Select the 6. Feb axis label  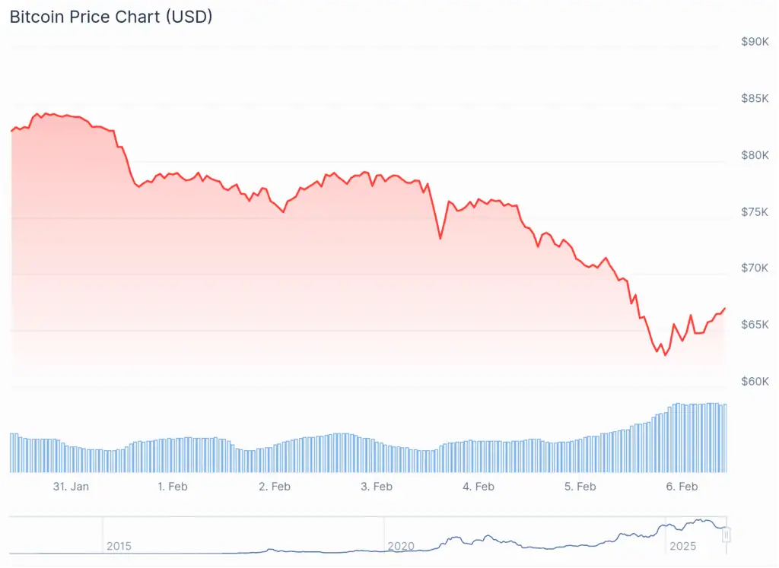coord(682,487)
